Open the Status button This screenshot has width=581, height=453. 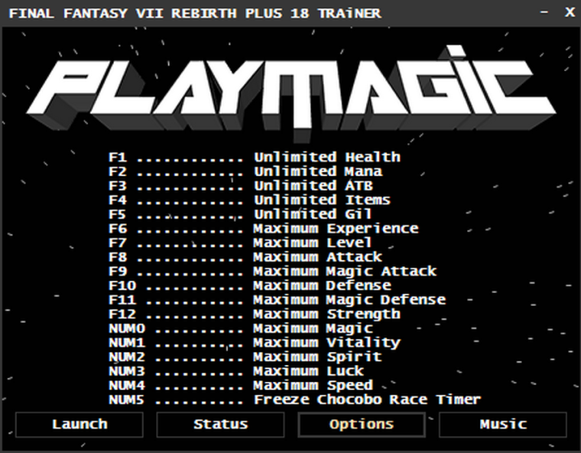220,425
